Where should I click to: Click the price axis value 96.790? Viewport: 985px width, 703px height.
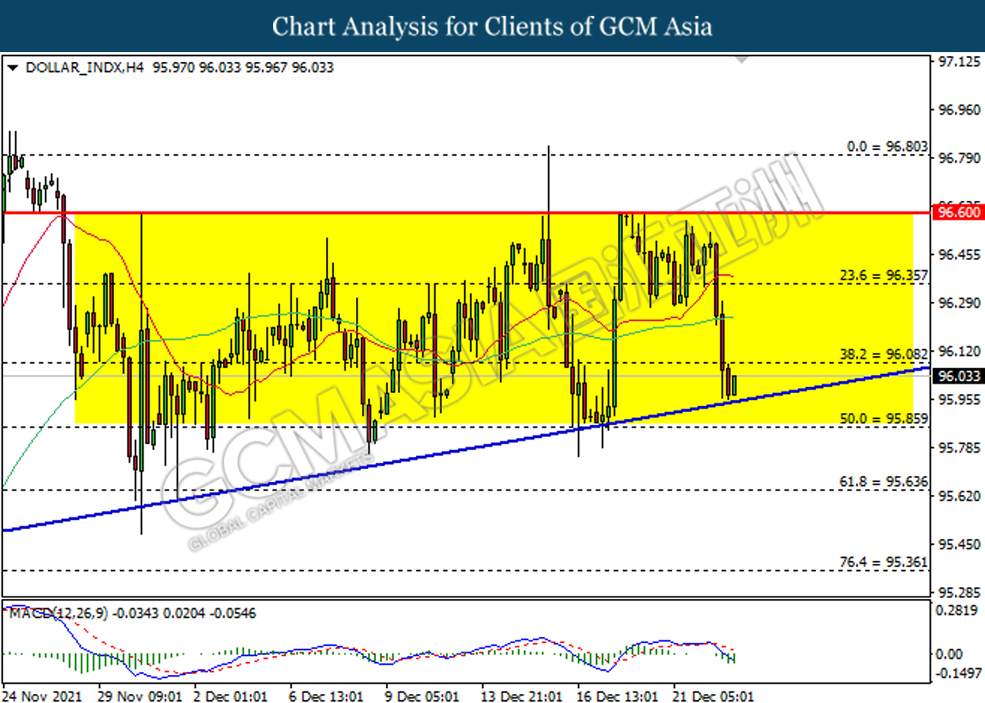(959, 159)
